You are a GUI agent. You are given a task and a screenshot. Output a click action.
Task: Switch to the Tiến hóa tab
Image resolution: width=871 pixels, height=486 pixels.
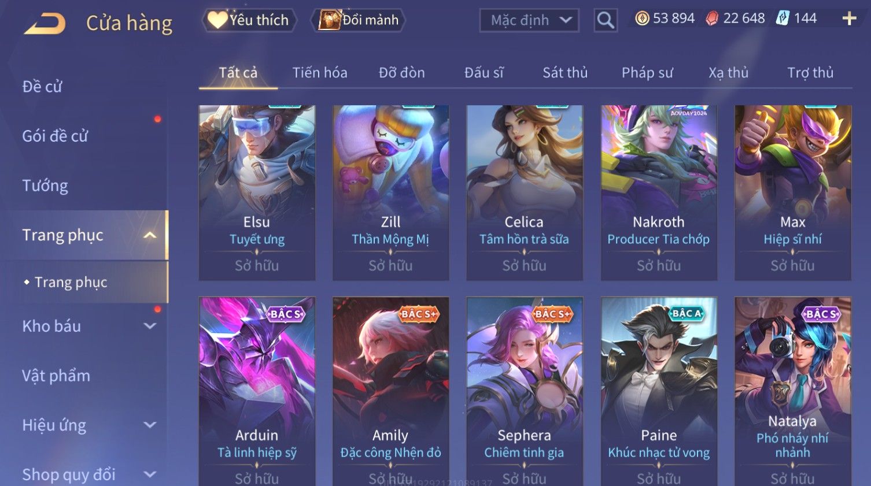point(320,73)
